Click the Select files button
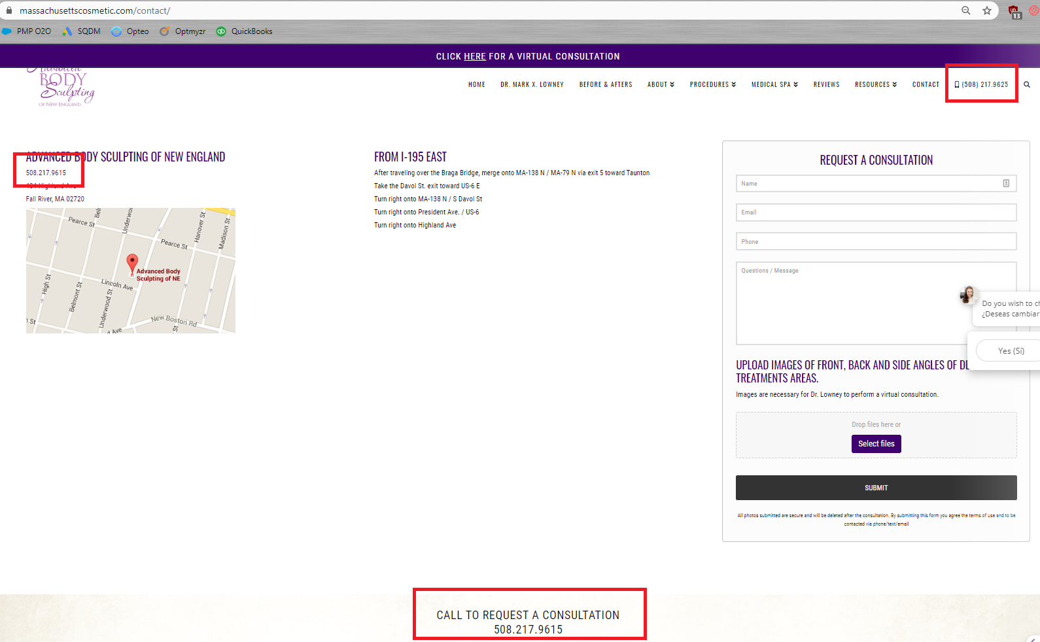 [876, 444]
